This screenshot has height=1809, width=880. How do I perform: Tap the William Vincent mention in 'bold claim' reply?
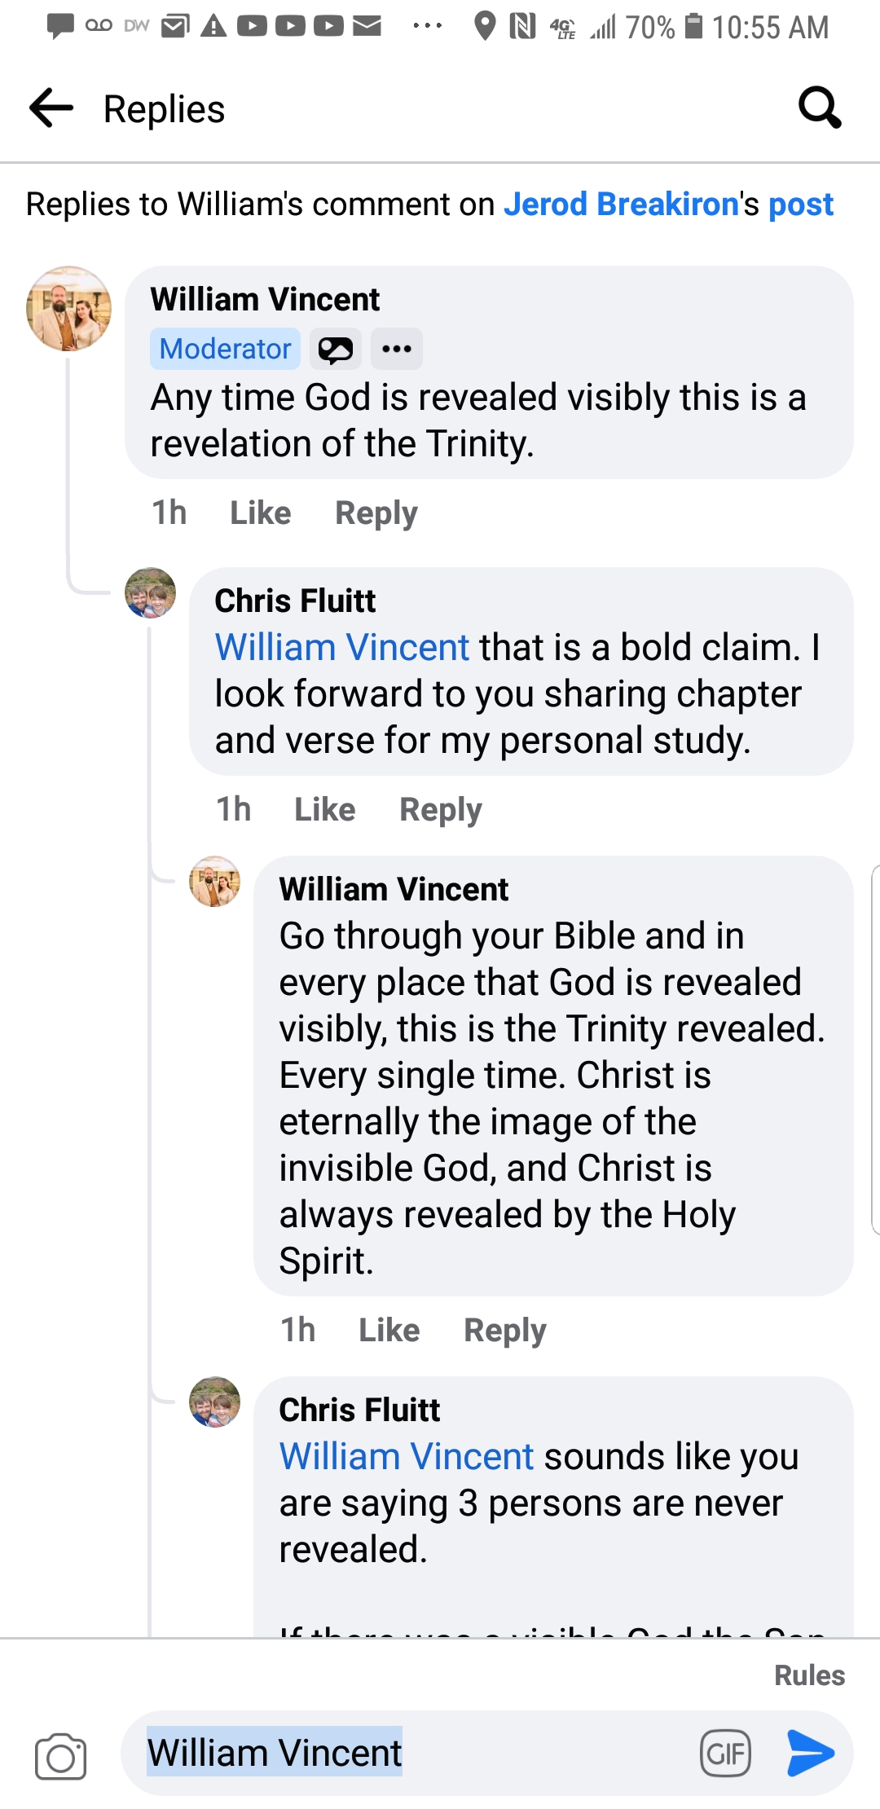342,648
